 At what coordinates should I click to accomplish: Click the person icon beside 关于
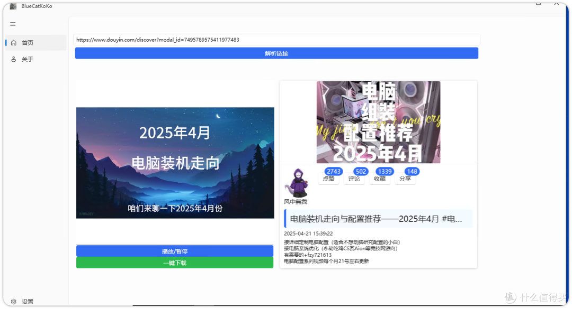tap(13, 59)
